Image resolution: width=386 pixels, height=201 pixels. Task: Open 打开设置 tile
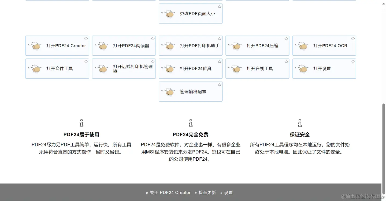pos(324,69)
